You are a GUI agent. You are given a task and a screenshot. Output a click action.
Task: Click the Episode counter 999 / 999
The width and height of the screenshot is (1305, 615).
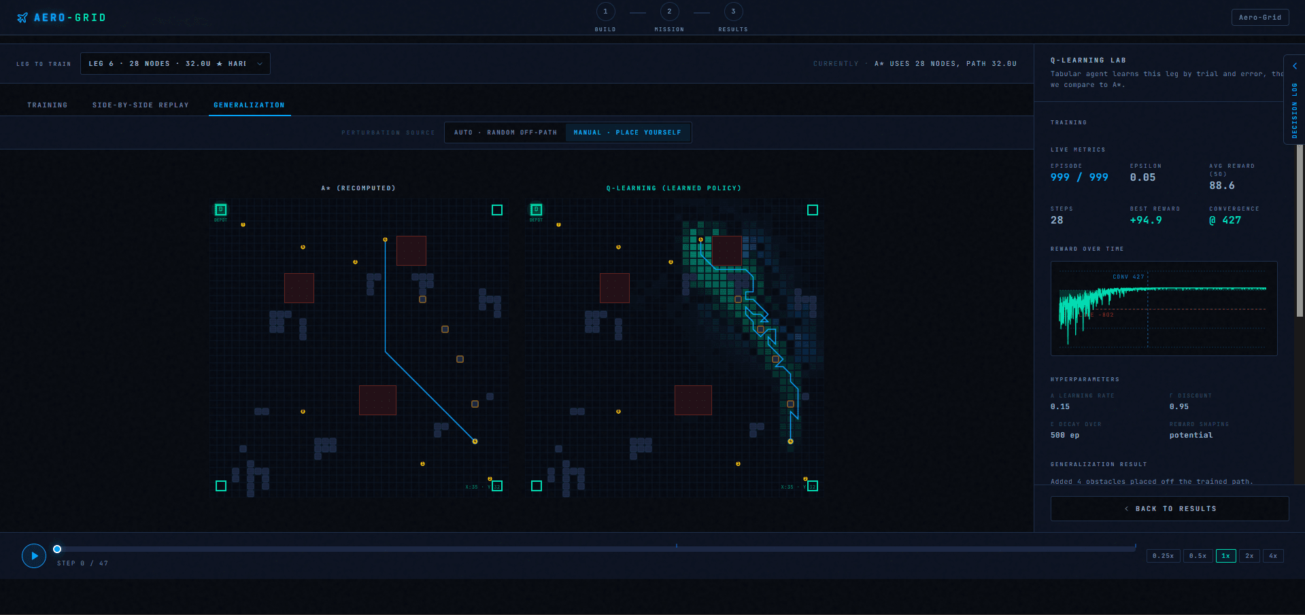pyautogui.click(x=1079, y=177)
